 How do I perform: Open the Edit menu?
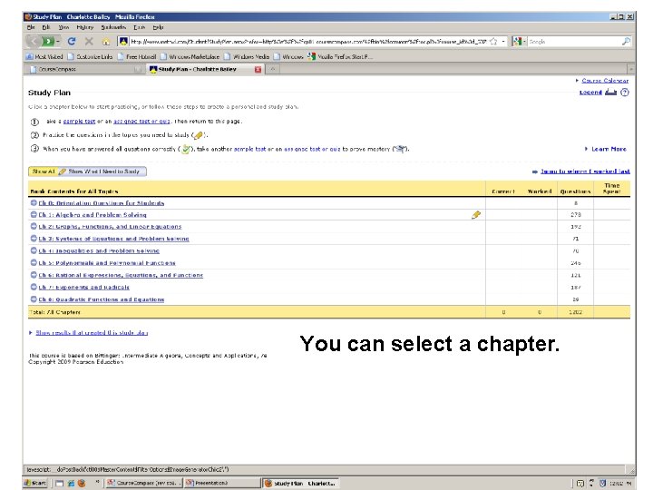pyautogui.click(x=46, y=27)
